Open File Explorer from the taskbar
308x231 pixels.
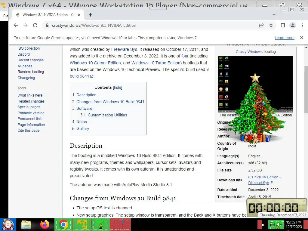point(26,225)
